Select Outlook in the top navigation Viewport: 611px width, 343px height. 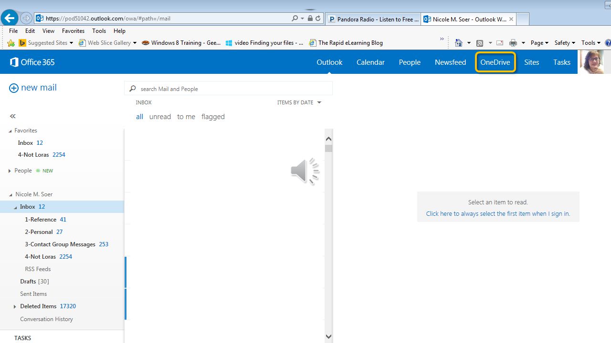pos(329,62)
